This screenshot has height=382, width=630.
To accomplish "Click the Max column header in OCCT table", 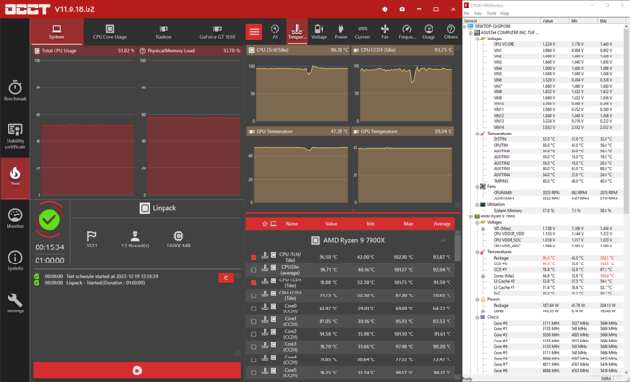I will (408, 224).
